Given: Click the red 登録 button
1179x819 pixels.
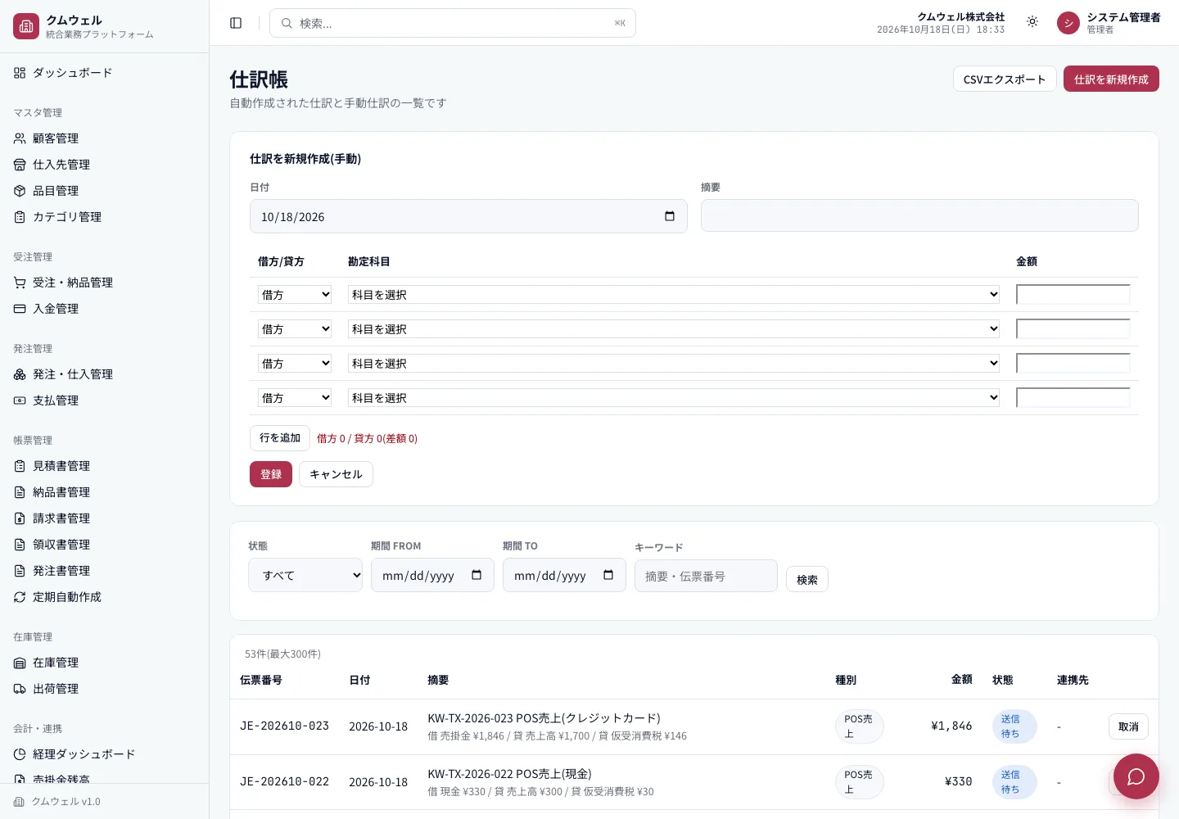Looking at the screenshot, I should pyautogui.click(x=271, y=474).
